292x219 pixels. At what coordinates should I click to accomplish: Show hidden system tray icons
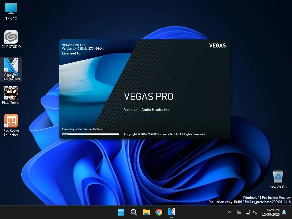230,212
